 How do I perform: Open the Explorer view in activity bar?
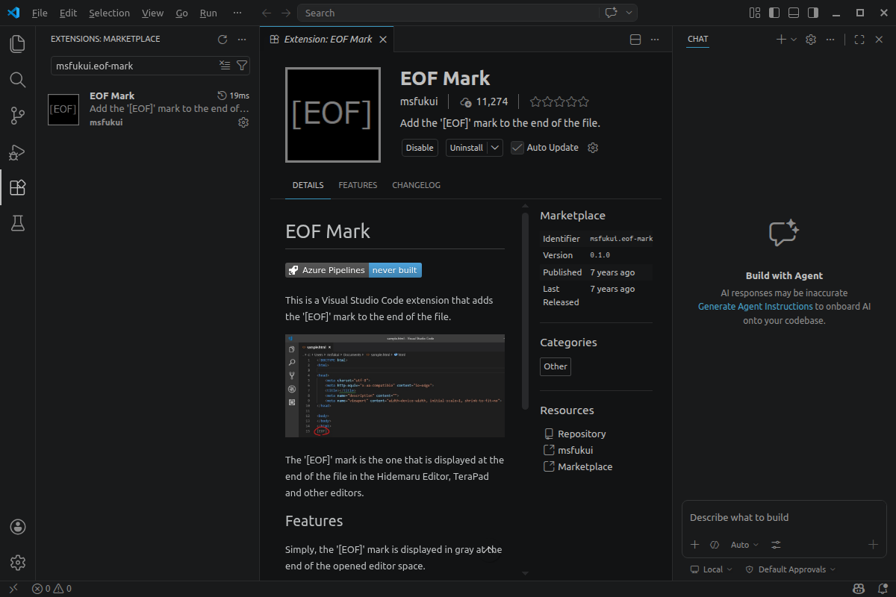point(18,44)
